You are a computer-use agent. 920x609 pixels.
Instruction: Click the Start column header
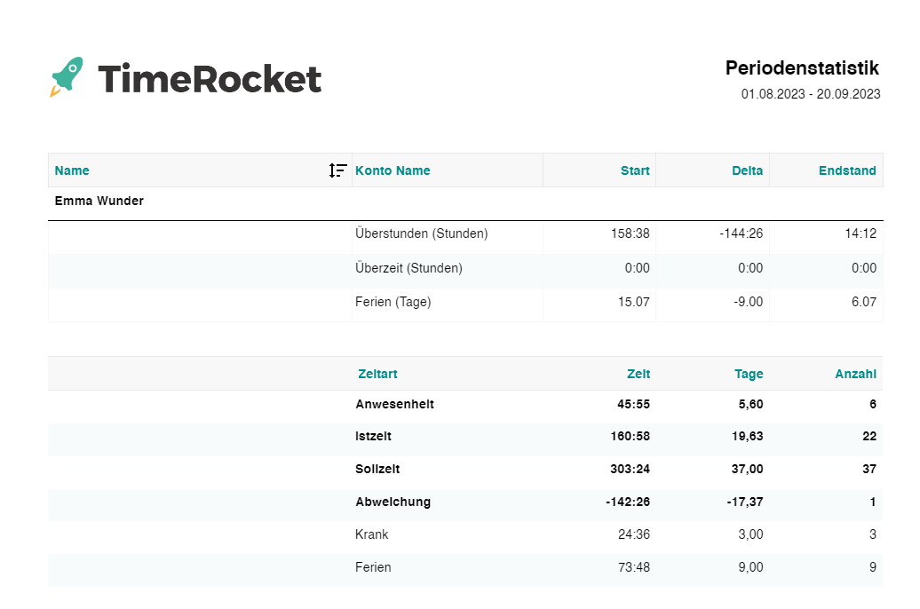(635, 170)
